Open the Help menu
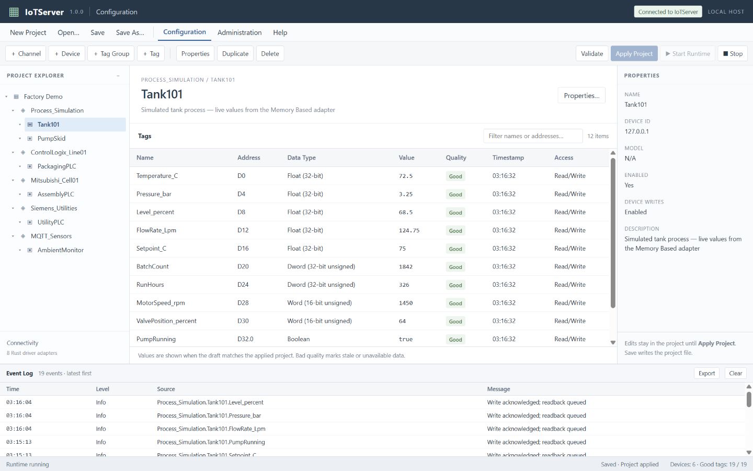 pos(280,32)
